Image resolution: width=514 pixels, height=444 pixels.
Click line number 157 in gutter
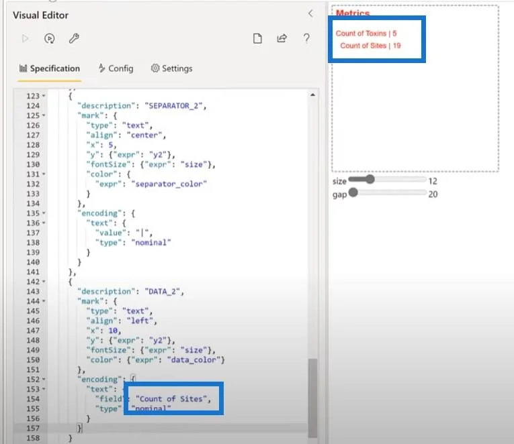tap(33, 428)
